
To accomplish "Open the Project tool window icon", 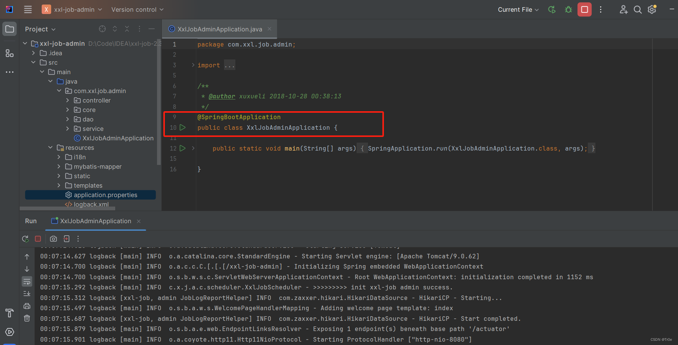I will tap(9, 29).
